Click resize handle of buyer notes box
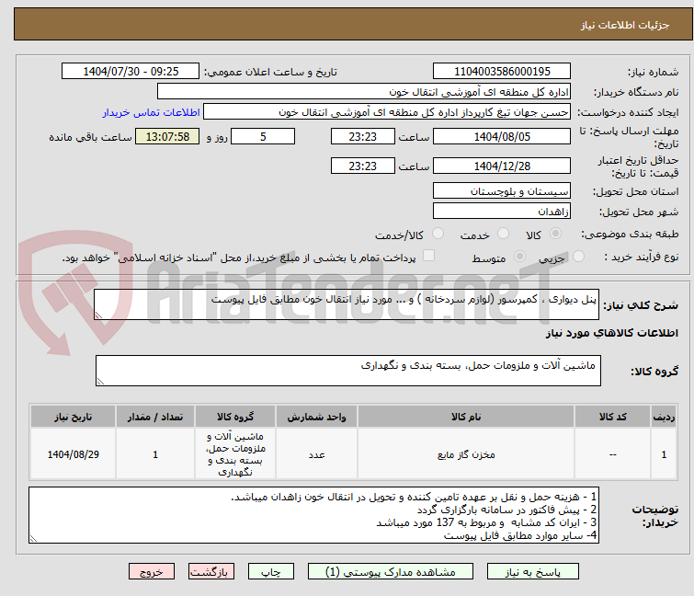This screenshot has height=596, width=694. click(34, 538)
